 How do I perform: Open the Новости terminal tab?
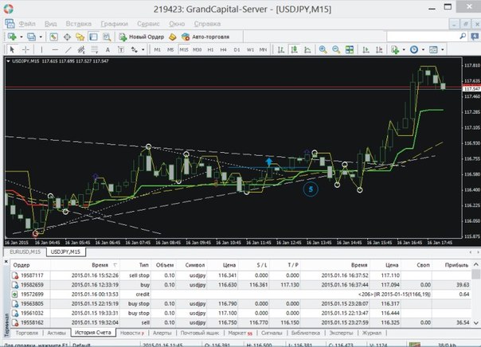132,333
